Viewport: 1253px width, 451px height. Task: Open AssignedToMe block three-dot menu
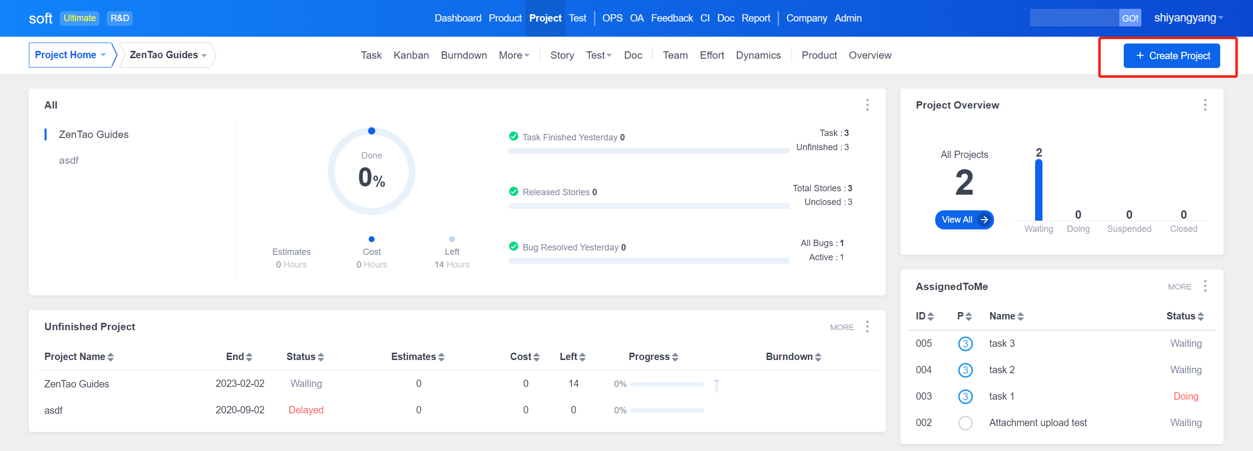pyautogui.click(x=1205, y=286)
